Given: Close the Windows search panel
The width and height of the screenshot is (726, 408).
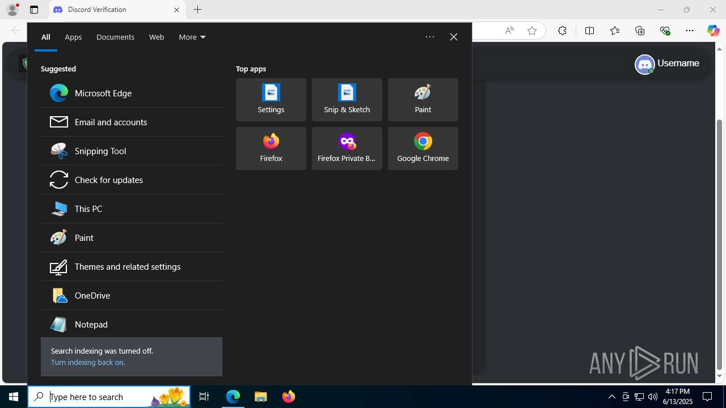Looking at the screenshot, I should click(x=454, y=37).
